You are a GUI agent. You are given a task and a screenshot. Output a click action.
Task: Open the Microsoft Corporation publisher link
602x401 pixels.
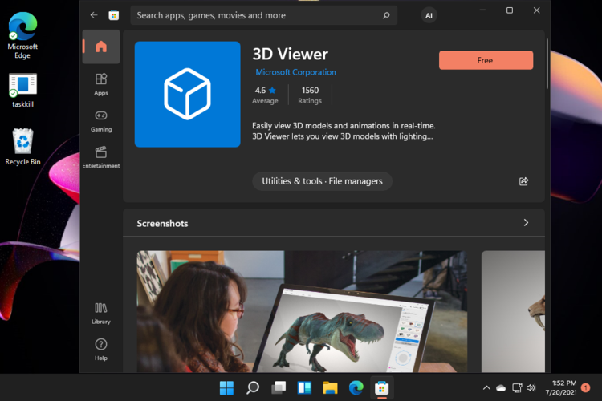click(x=295, y=72)
